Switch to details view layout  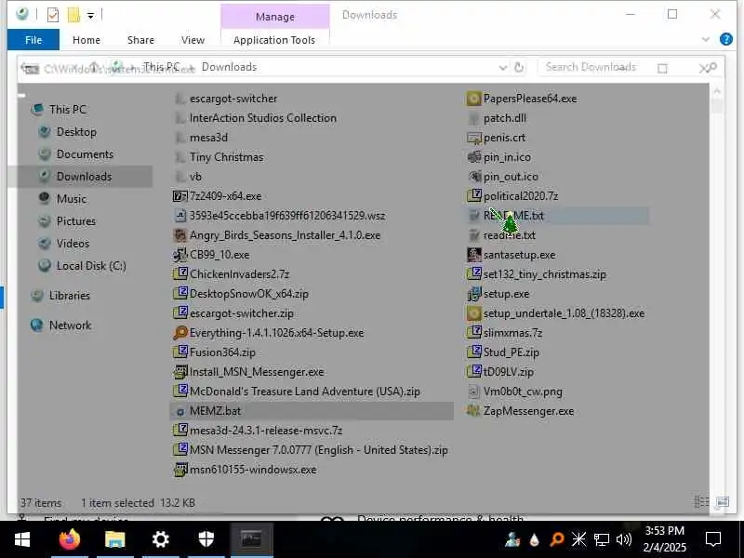(x=702, y=502)
